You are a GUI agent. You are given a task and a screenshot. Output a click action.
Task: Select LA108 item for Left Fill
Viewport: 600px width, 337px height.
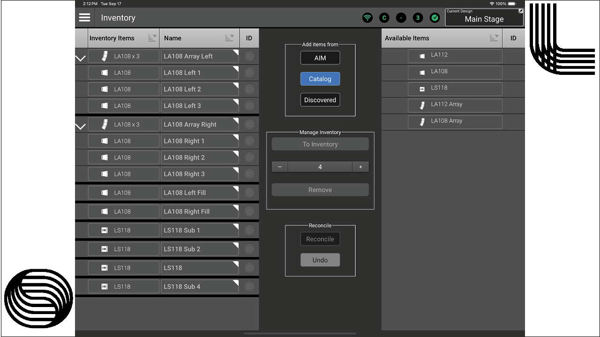[124, 192]
